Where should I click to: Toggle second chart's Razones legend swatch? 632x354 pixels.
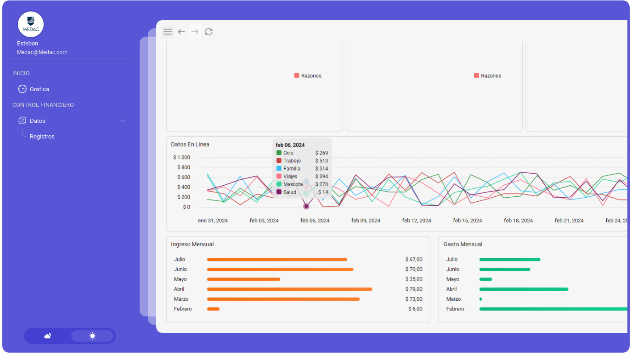click(x=476, y=76)
